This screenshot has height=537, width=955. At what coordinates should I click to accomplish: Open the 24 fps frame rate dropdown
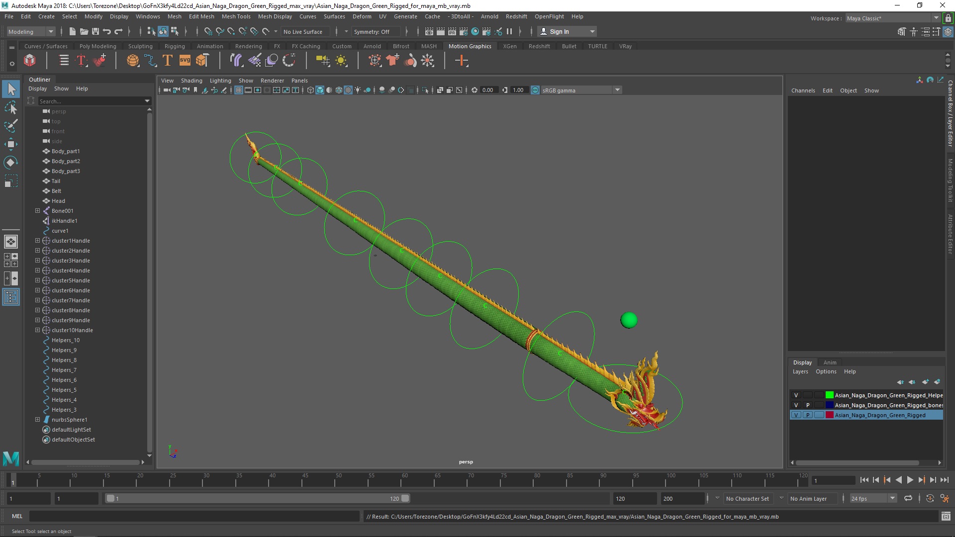[873, 498]
